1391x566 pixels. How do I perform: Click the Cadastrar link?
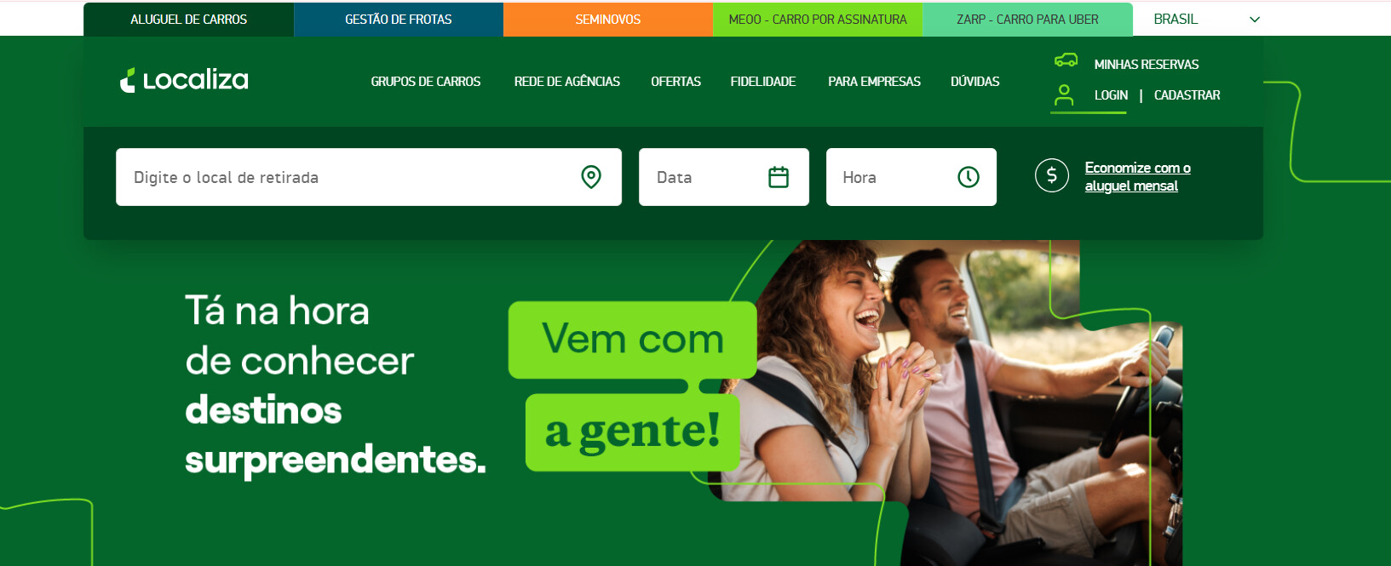click(1187, 95)
